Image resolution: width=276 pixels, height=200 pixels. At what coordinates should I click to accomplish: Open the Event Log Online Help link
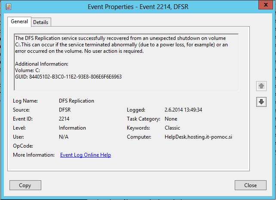point(86,155)
